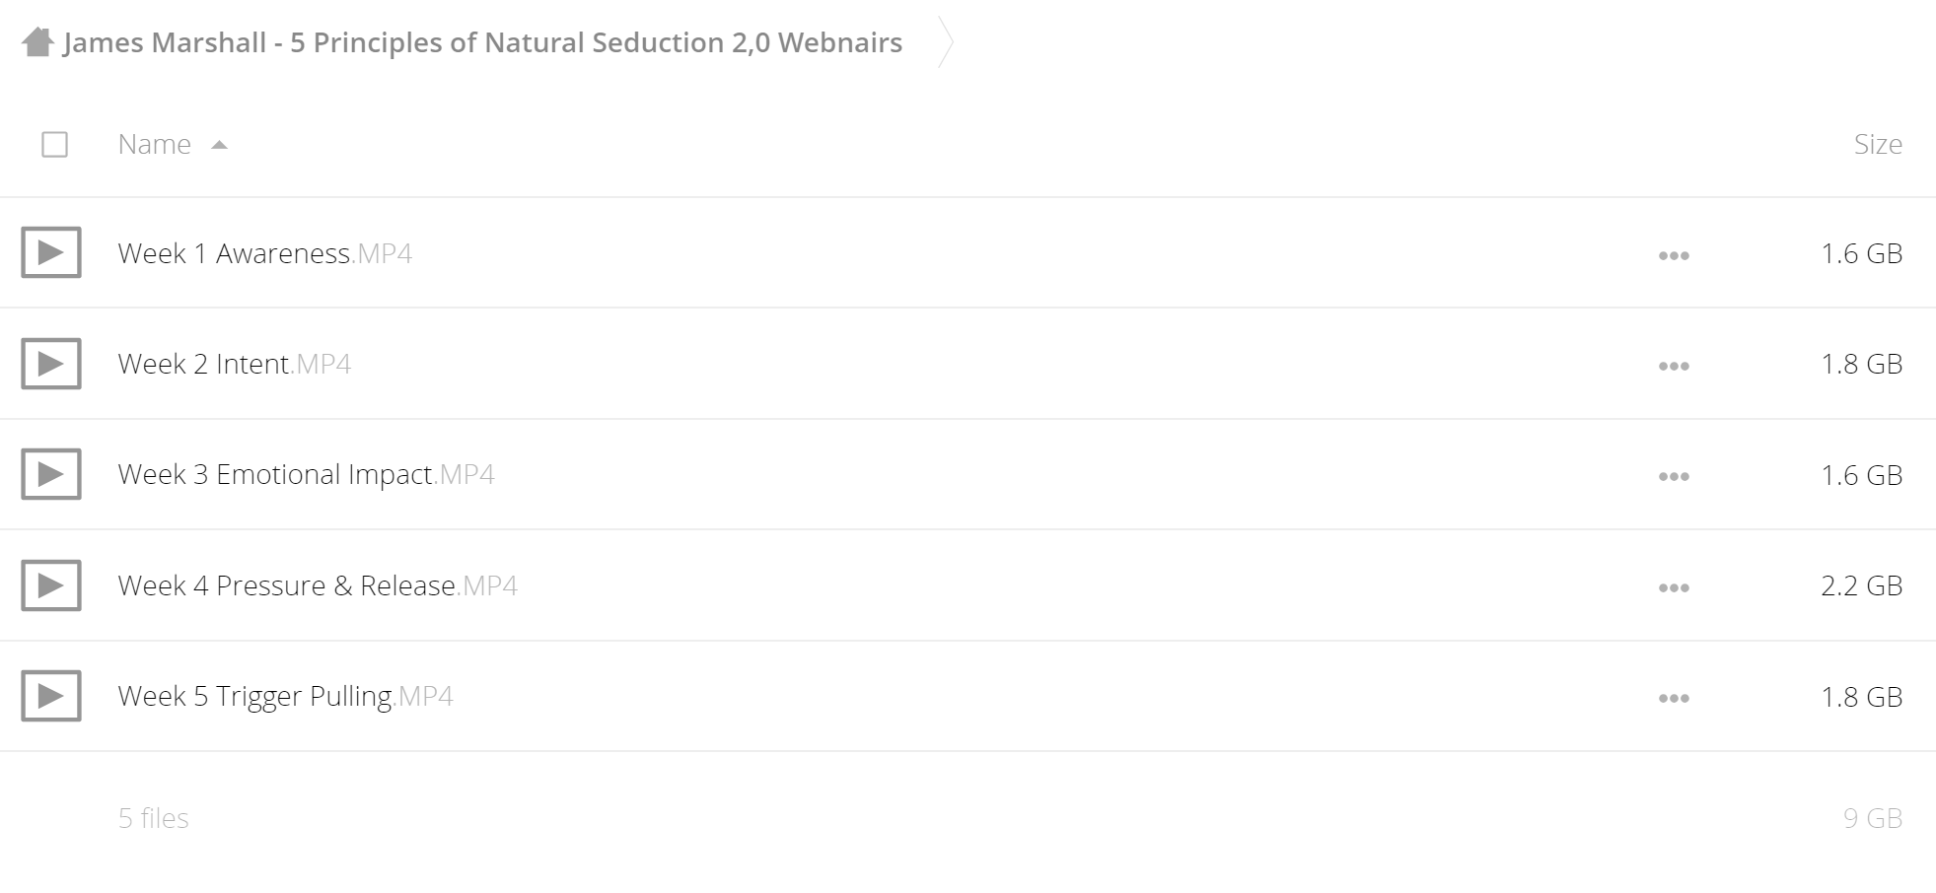Open Week 1 Awareness.MP4 file link

(x=264, y=253)
